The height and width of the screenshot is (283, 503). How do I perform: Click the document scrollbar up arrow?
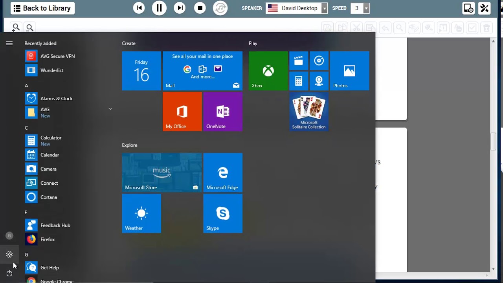click(494, 41)
